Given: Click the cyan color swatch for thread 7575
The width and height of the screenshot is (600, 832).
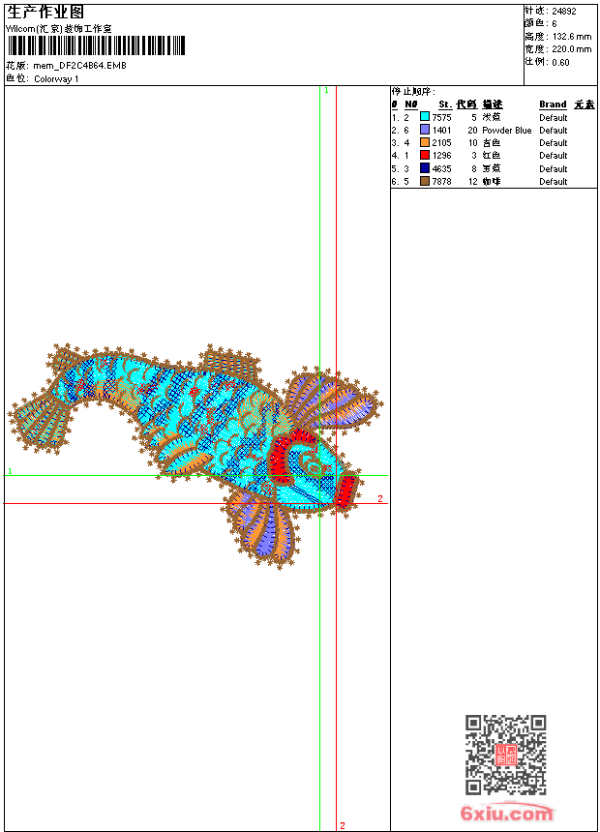Looking at the screenshot, I should (x=425, y=117).
